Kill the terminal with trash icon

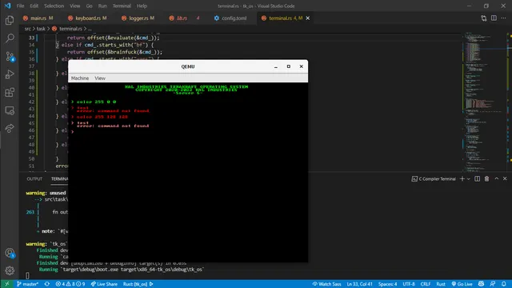click(x=486, y=178)
